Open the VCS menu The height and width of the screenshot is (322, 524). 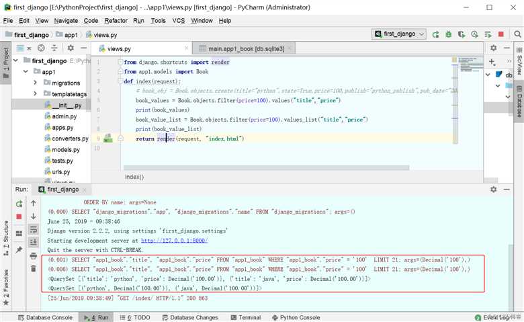click(179, 21)
